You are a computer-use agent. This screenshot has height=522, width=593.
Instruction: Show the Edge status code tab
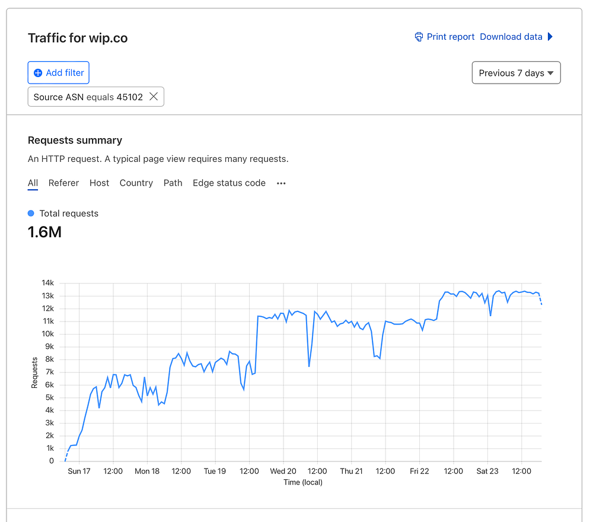(229, 183)
